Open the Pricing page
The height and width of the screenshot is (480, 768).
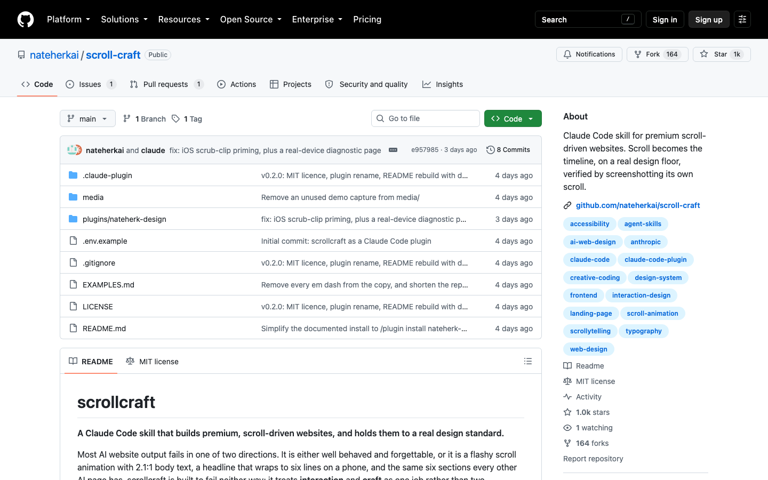(x=367, y=19)
